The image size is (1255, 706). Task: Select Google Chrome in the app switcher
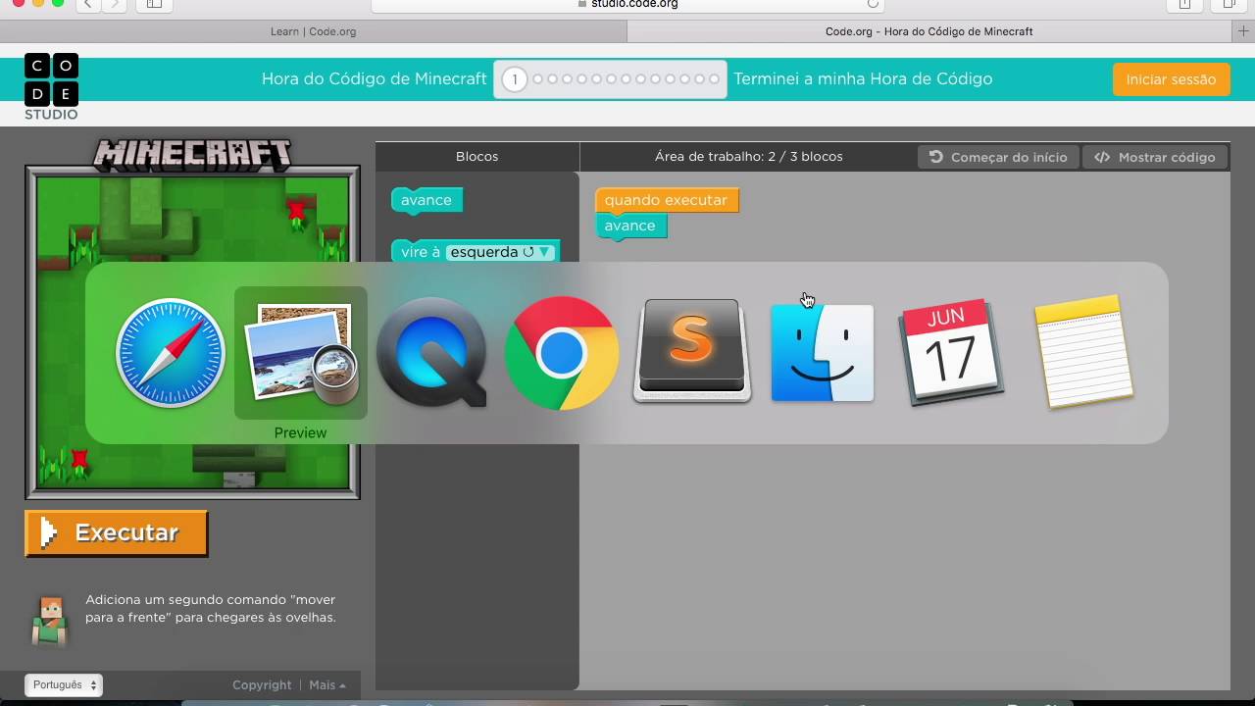coord(562,353)
